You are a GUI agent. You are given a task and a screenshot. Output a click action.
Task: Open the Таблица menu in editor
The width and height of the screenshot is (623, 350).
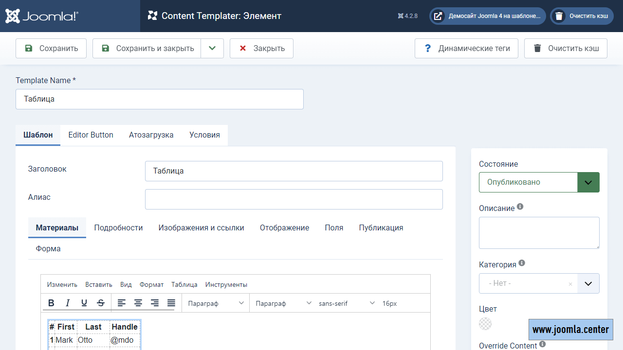tap(184, 284)
